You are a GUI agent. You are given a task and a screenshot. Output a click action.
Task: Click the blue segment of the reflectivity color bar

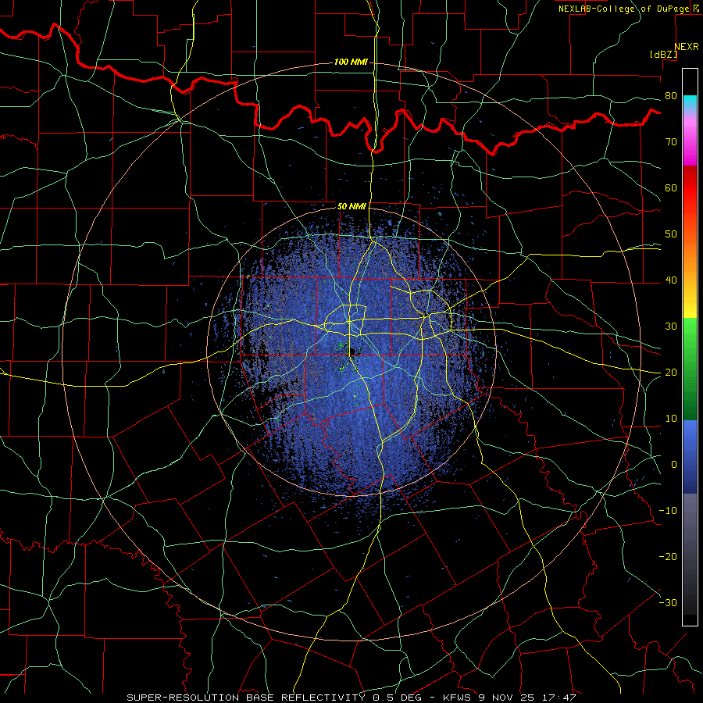(x=690, y=456)
